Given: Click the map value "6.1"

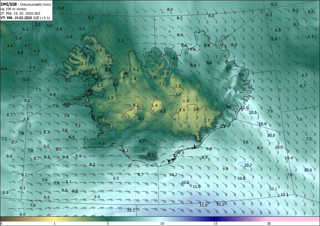Looking at the screenshot, I should (296, 25).
